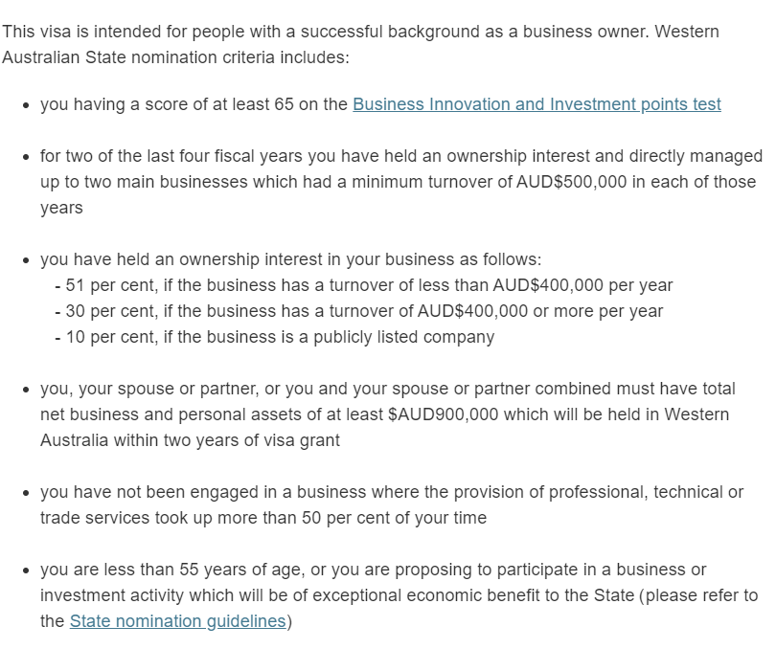776x649 pixels.
Task: Click the bullet before ownership interest as follows
Action: (x=26, y=260)
